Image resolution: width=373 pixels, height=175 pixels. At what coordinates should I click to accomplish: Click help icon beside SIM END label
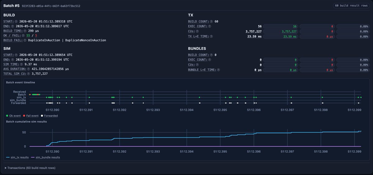[13, 59]
